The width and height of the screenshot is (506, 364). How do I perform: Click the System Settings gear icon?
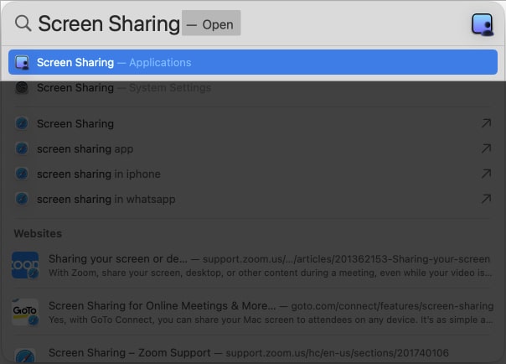[22, 87]
